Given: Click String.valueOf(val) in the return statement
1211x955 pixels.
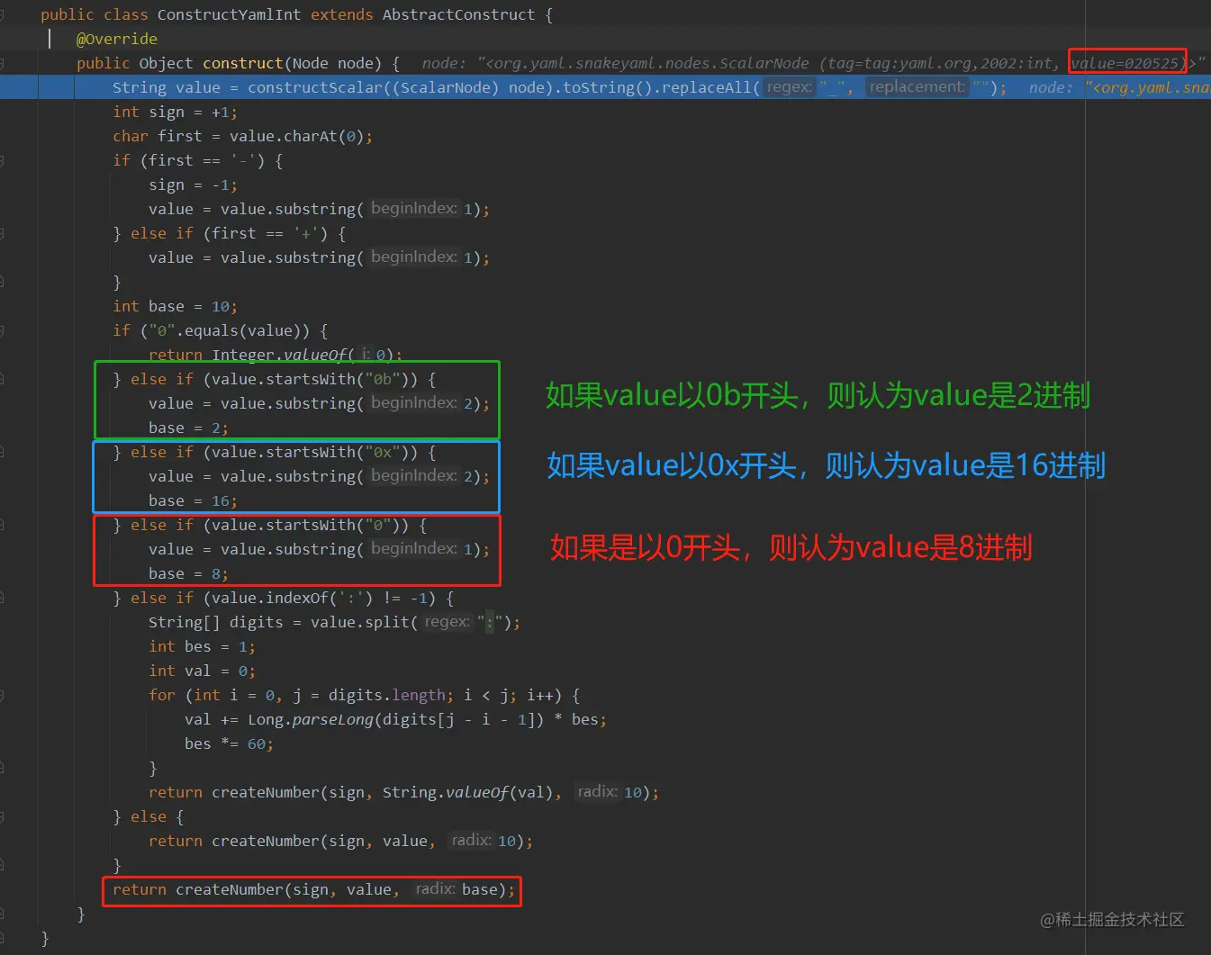Looking at the screenshot, I should click(x=468, y=792).
